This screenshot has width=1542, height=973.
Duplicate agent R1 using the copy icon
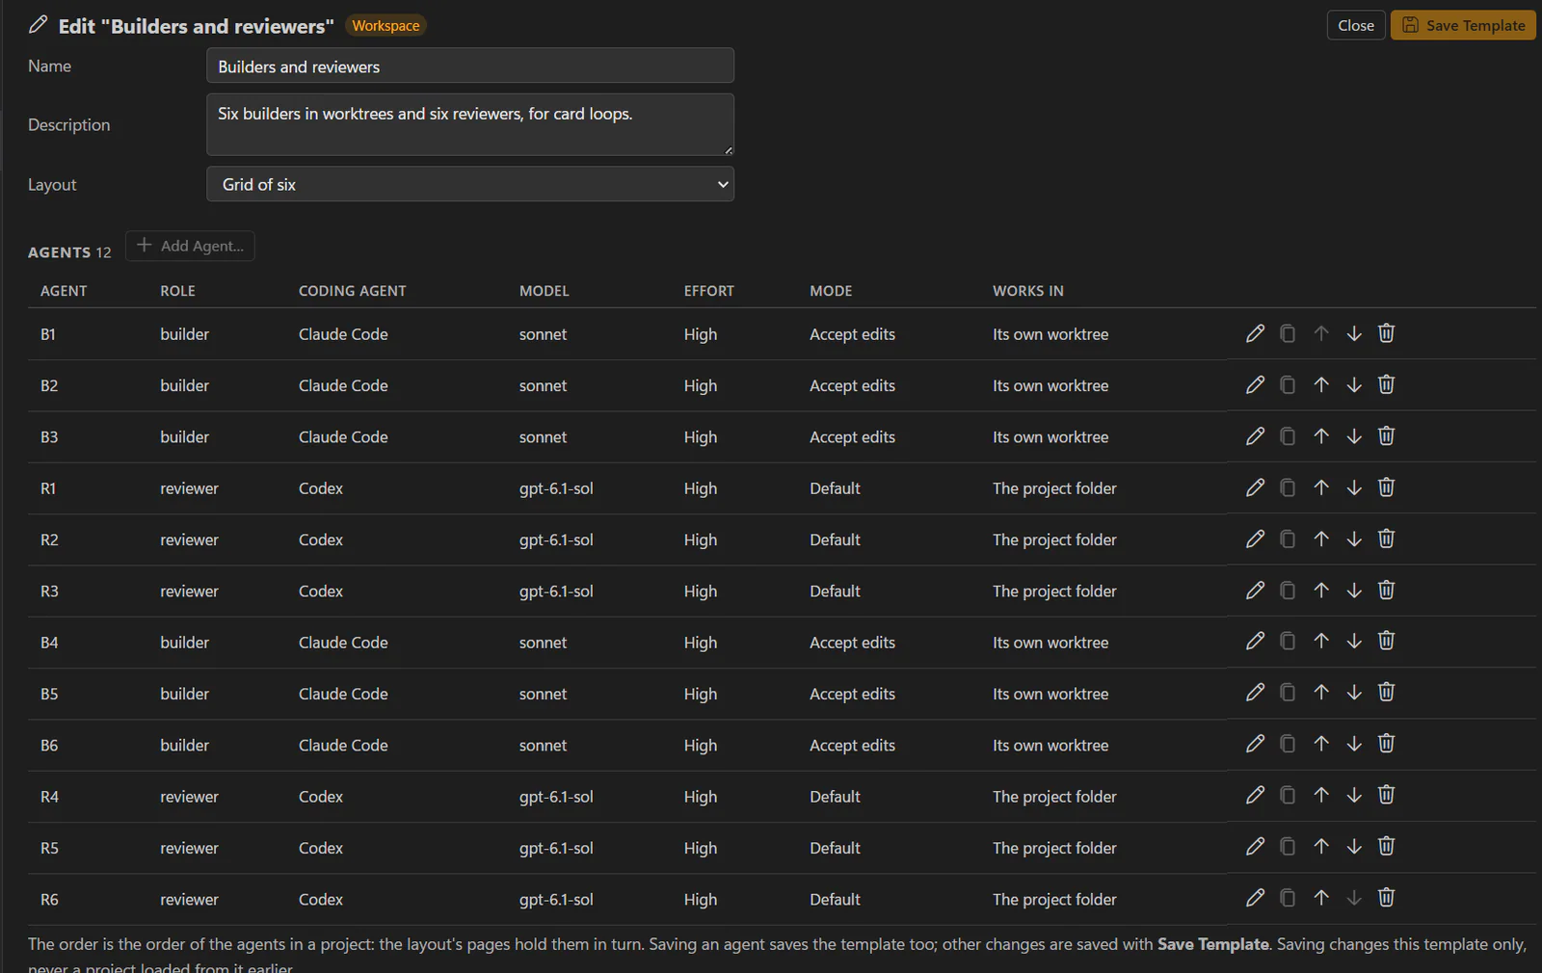pos(1288,487)
